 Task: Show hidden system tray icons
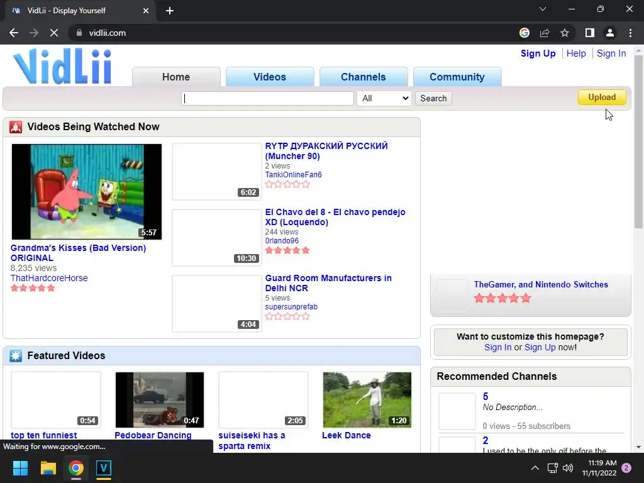pos(535,468)
